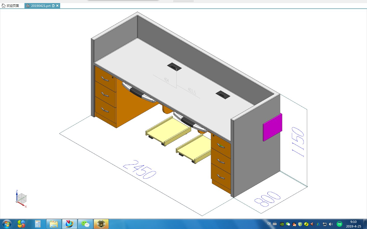Image resolution: width=367 pixels, height=229 pixels.
Task: Select the 20190421.prt document tab
Action: click(x=40, y=6)
